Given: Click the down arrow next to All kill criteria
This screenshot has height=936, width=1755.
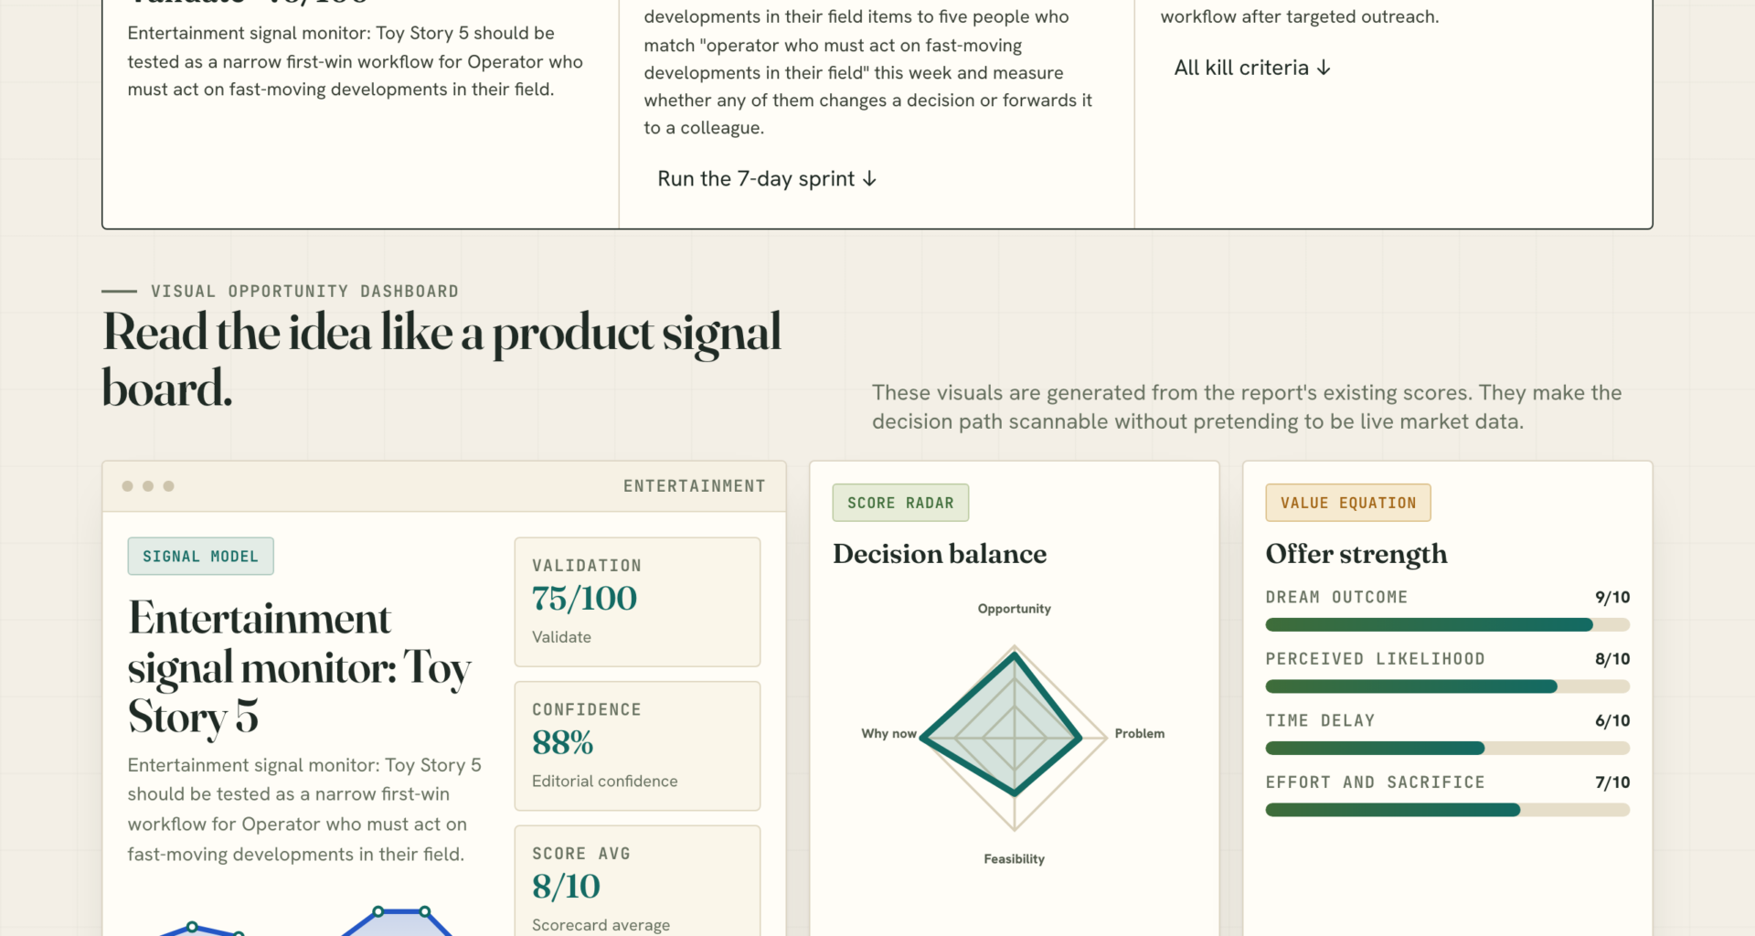Looking at the screenshot, I should click(1324, 68).
